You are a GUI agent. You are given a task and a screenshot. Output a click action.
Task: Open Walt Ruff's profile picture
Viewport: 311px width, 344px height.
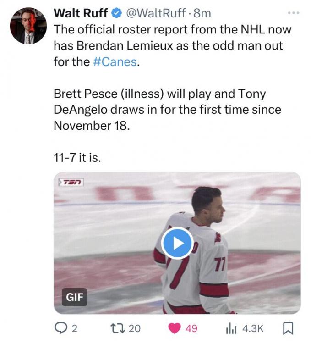28,26
